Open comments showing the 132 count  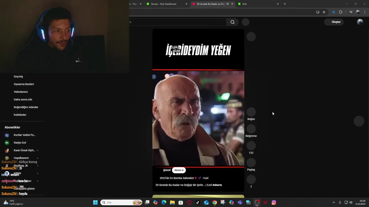(x=251, y=146)
